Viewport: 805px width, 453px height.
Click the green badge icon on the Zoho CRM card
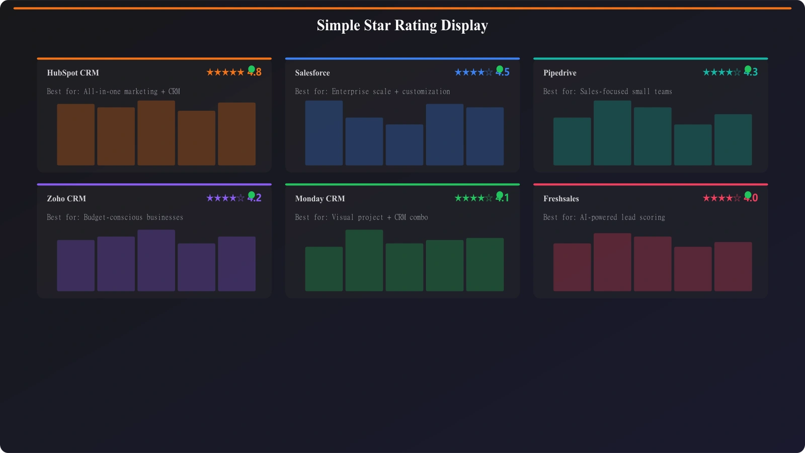click(251, 194)
